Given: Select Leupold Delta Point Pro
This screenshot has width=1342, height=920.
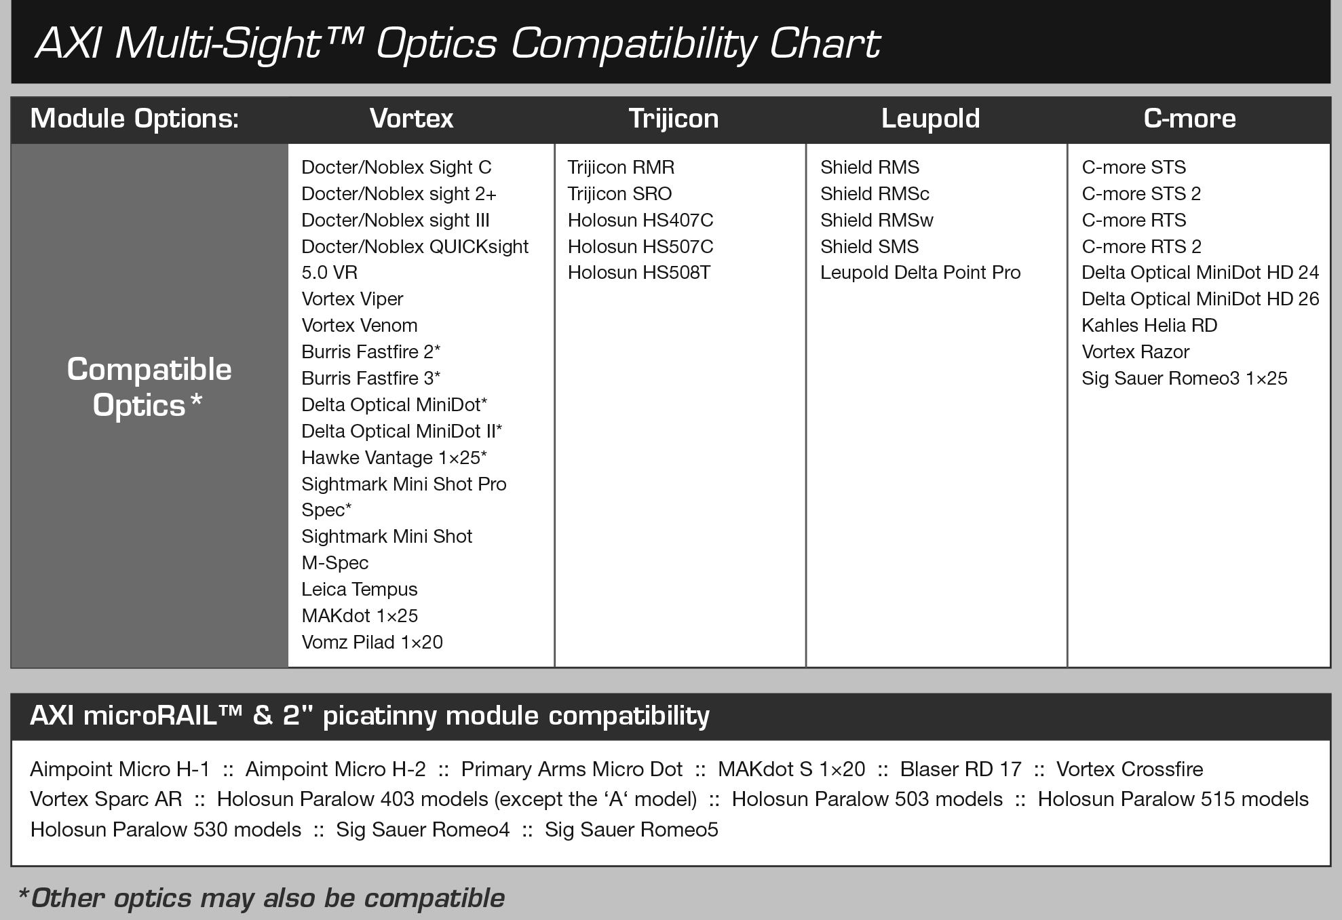Looking at the screenshot, I should [920, 273].
